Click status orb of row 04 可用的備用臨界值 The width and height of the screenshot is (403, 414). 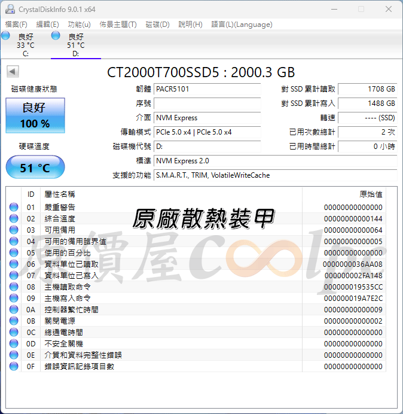point(14,241)
